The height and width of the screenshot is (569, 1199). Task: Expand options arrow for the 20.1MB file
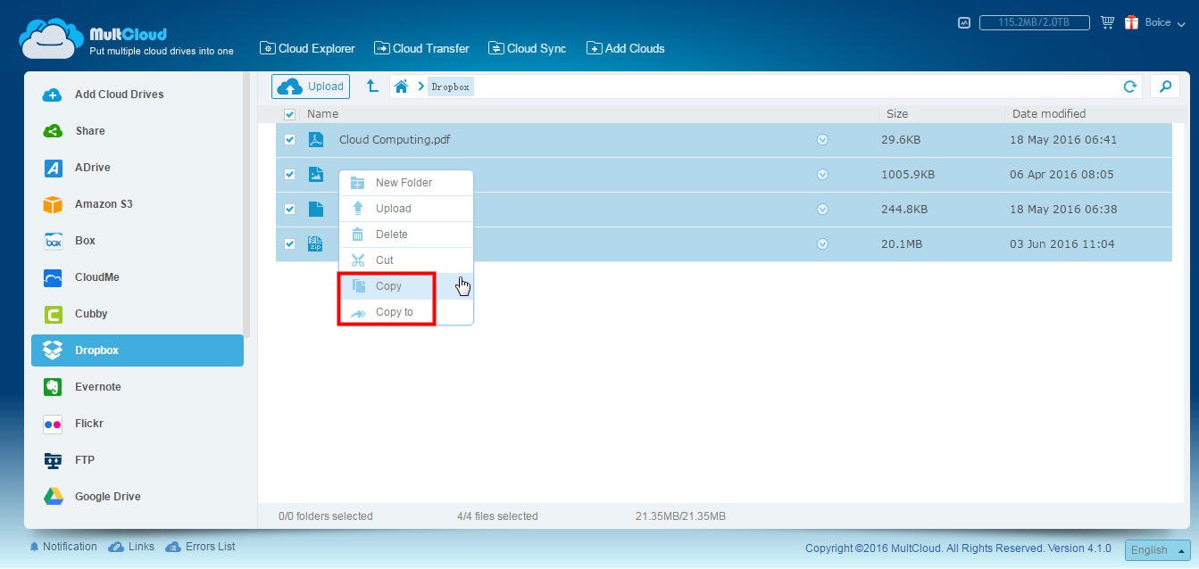tap(823, 244)
